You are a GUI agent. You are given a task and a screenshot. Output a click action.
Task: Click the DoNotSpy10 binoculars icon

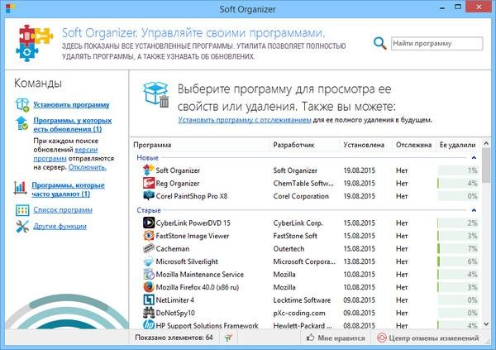coord(148,313)
